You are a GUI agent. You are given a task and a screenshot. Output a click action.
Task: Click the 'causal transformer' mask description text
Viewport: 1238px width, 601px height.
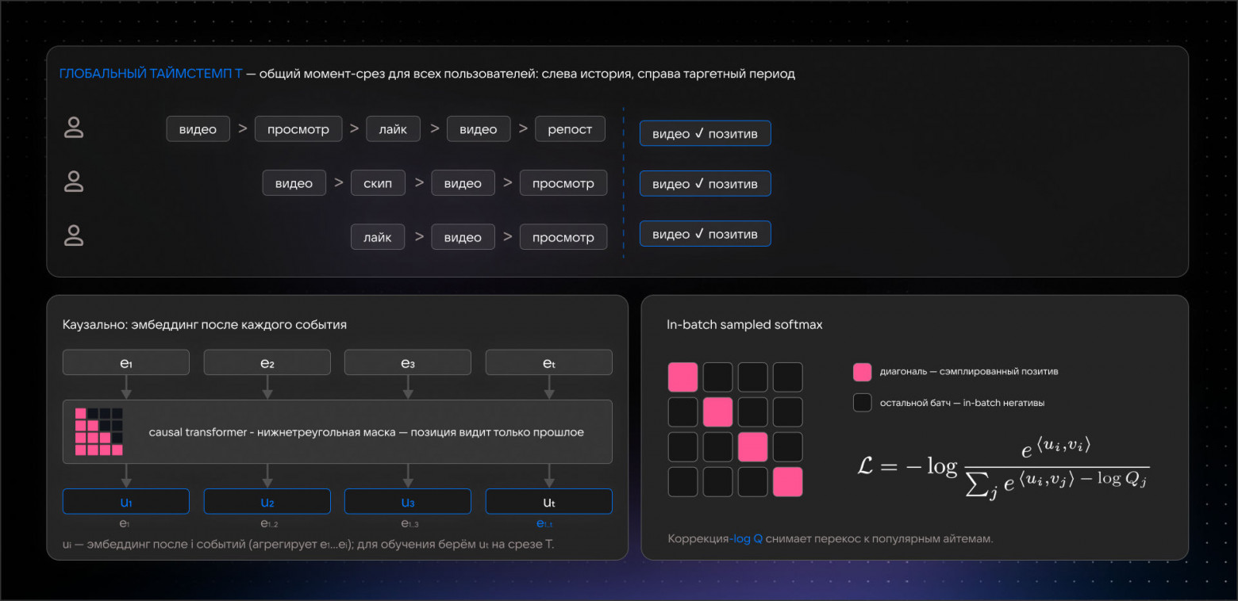pos(367,432)
